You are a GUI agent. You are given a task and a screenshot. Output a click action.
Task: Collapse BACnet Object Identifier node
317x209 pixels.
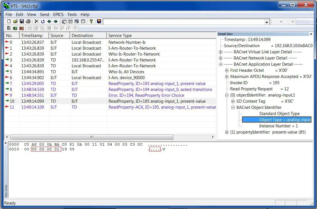(233, 108)
